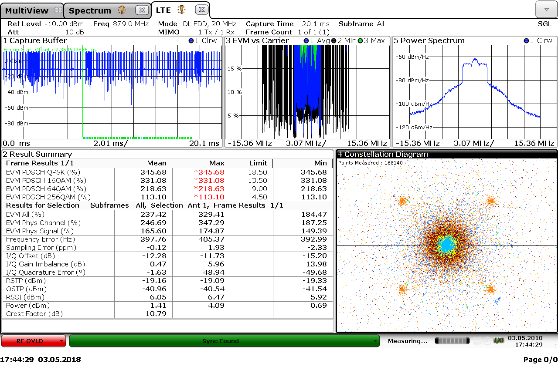
Task: Click the Subframe All setting
Action: 361,24
